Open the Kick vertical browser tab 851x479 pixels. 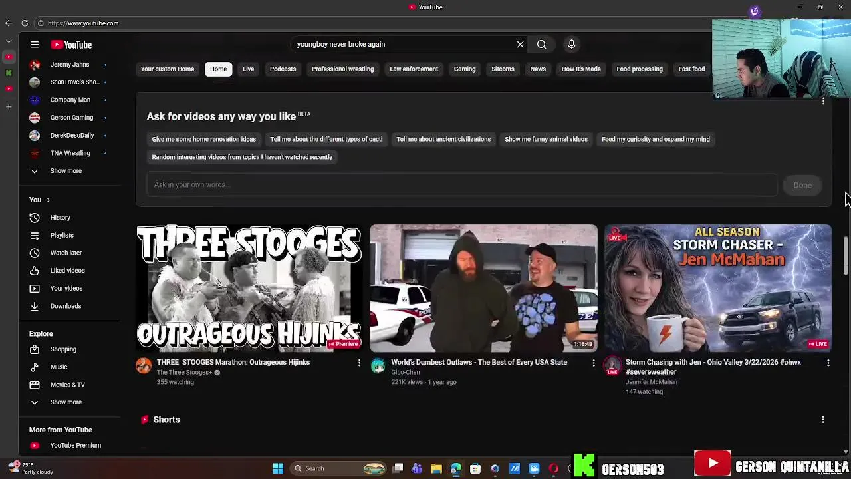coord(9,73)
